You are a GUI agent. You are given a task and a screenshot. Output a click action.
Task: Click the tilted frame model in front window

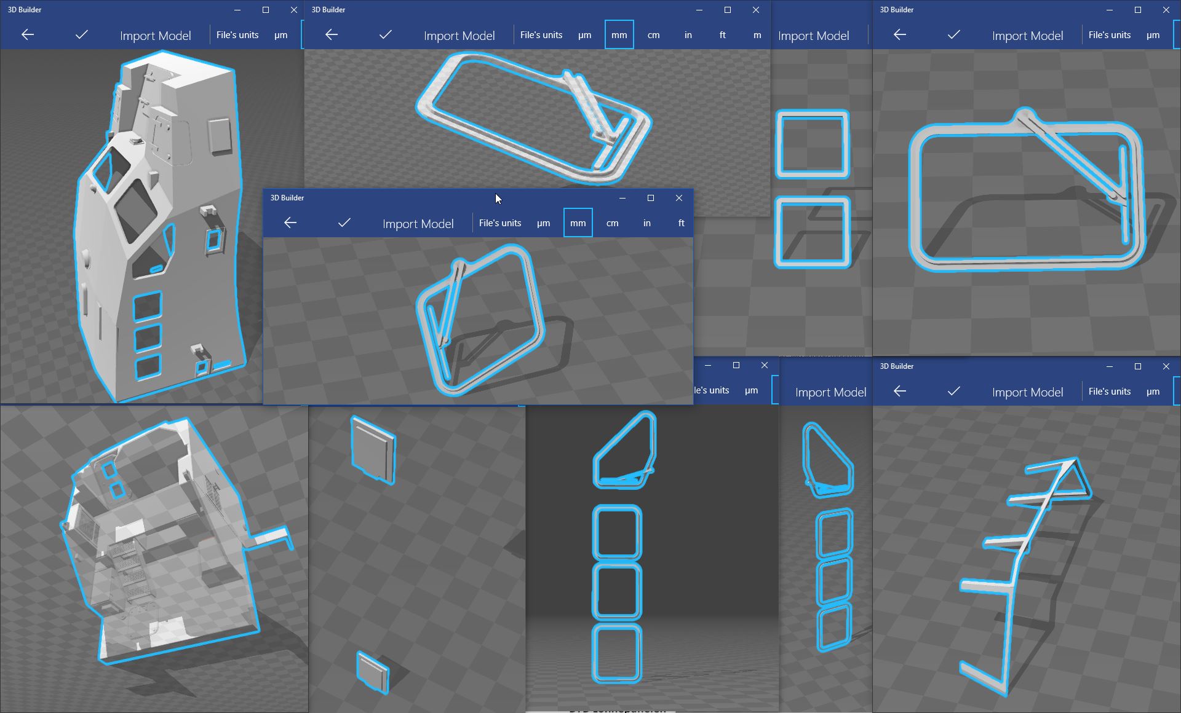pyautogui.click(x=480, y=320)
